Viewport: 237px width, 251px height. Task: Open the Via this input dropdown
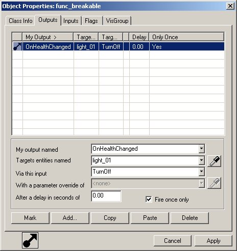pyautogui.click(x=201, y=172)
